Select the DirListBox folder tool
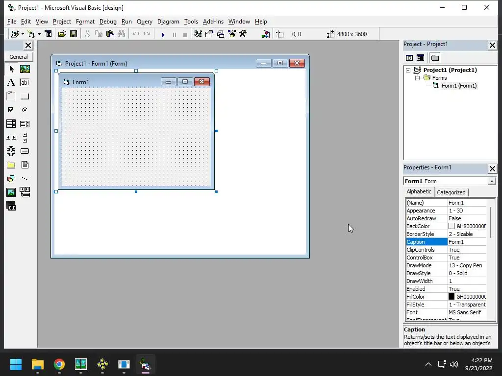This screenshot has width=502, height=376. tap(11, 165)
